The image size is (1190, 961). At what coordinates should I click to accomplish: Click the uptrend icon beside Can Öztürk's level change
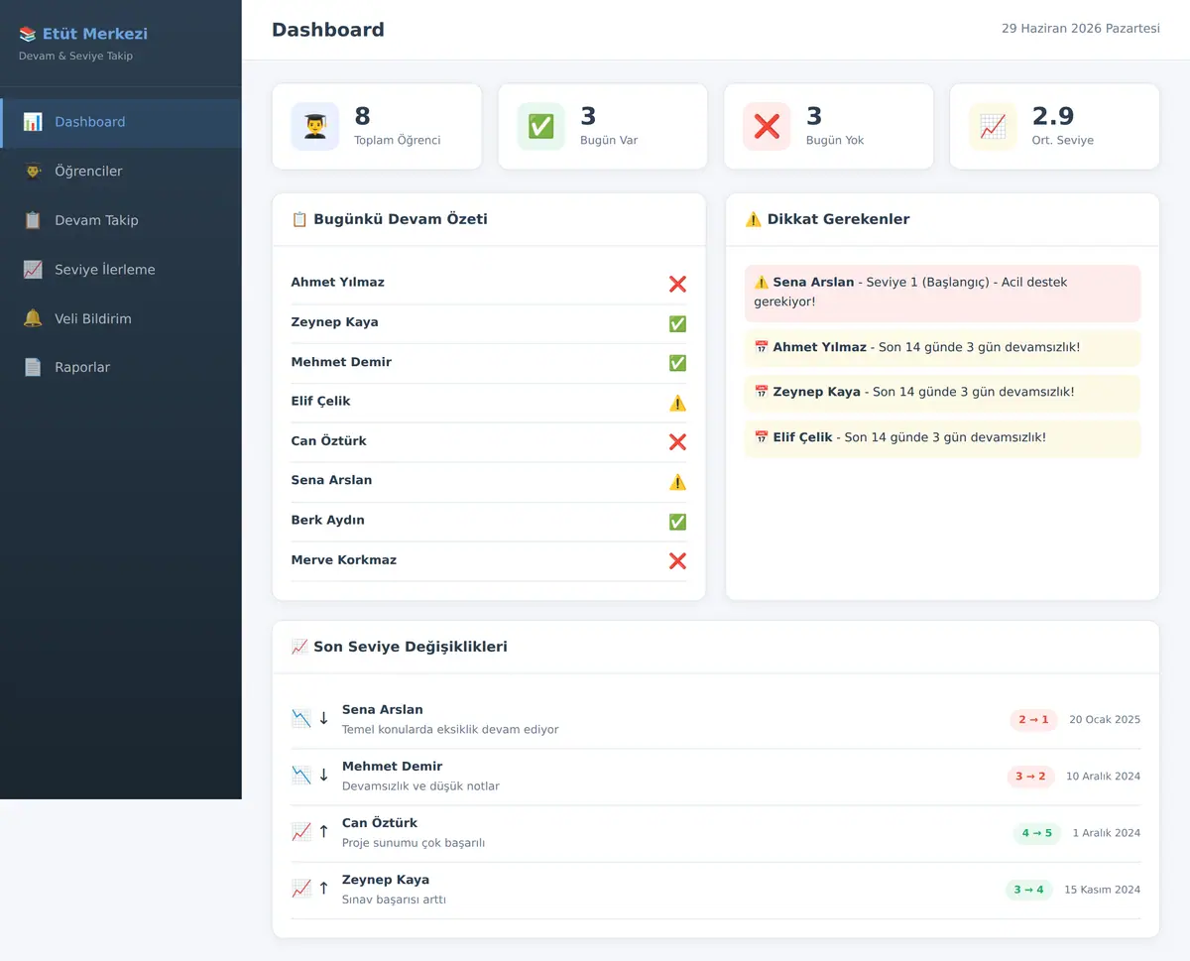tap(301, 832)
